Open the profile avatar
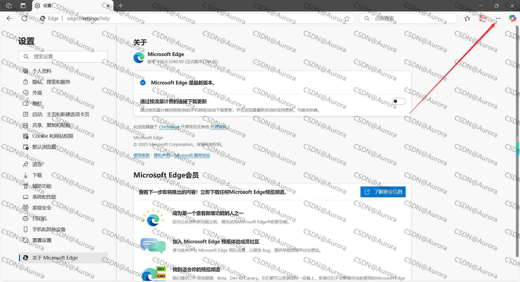 [483, 18]
